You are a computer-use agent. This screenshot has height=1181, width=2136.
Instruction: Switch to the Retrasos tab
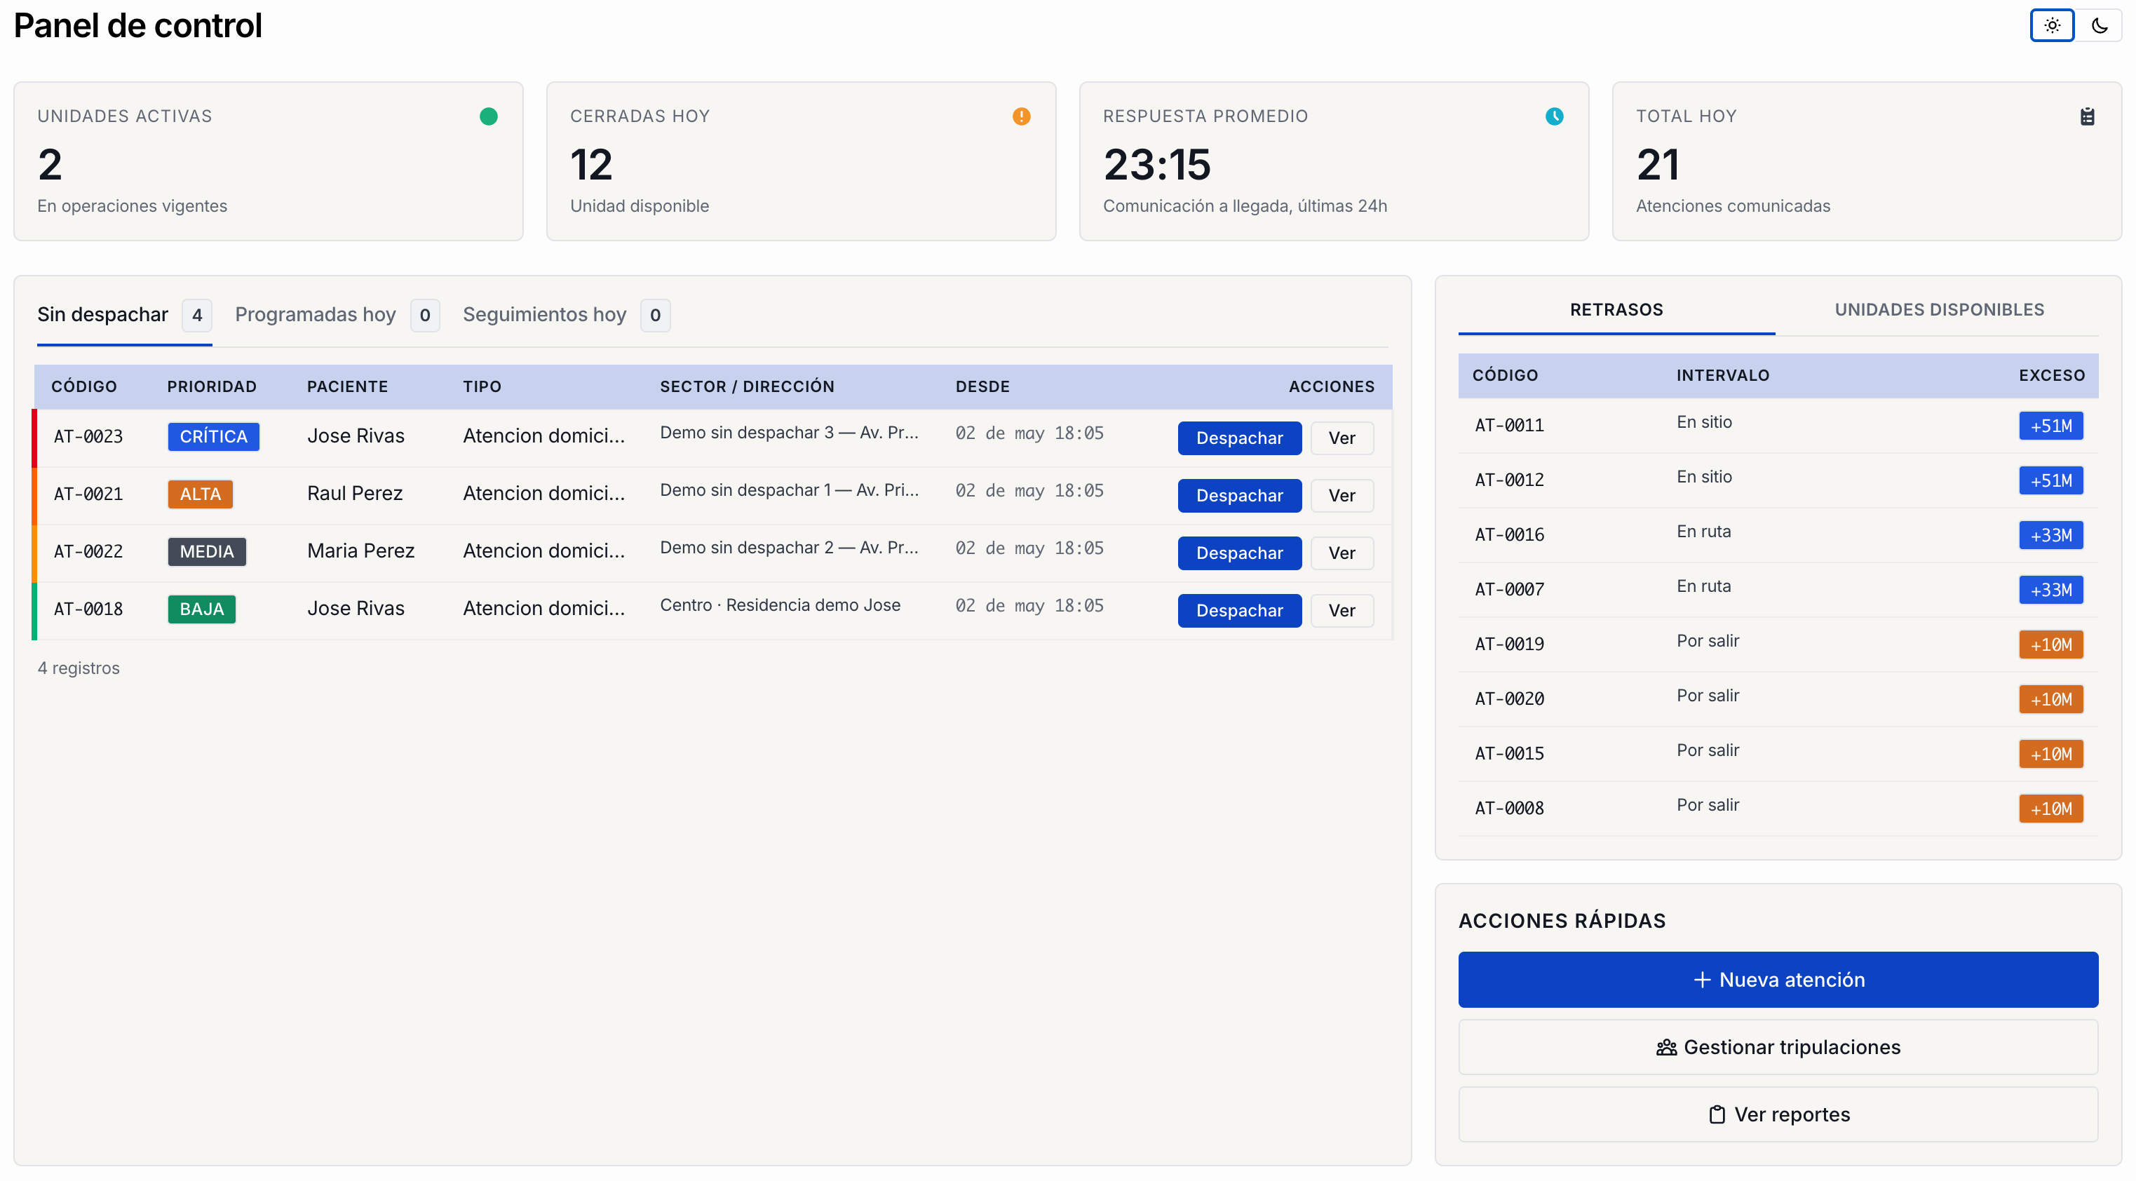[x=1616, y=310]
